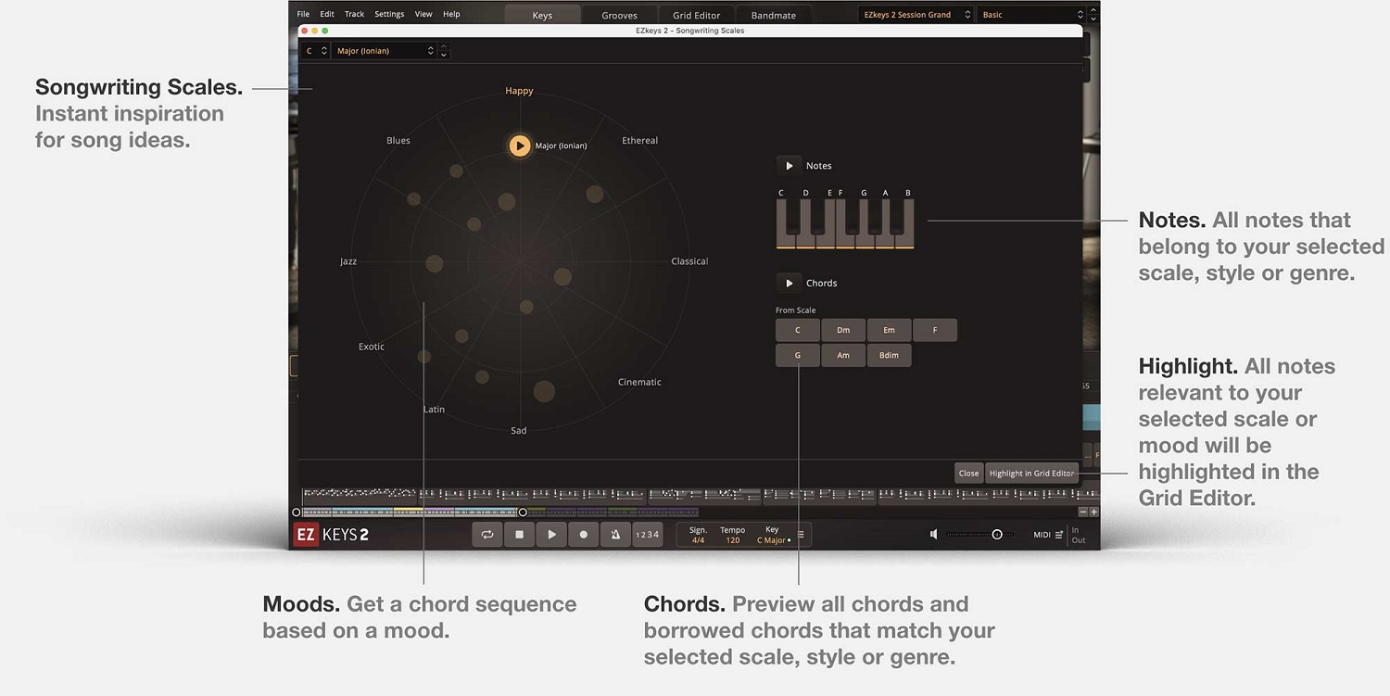1390x696 pixels.
Task: Open the Basic preset dropdown
Action: coord(1031,15)
